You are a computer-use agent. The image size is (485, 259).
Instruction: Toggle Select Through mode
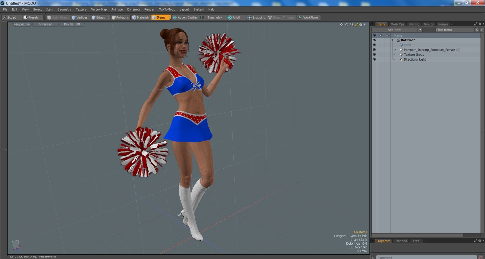pos(281,17)
